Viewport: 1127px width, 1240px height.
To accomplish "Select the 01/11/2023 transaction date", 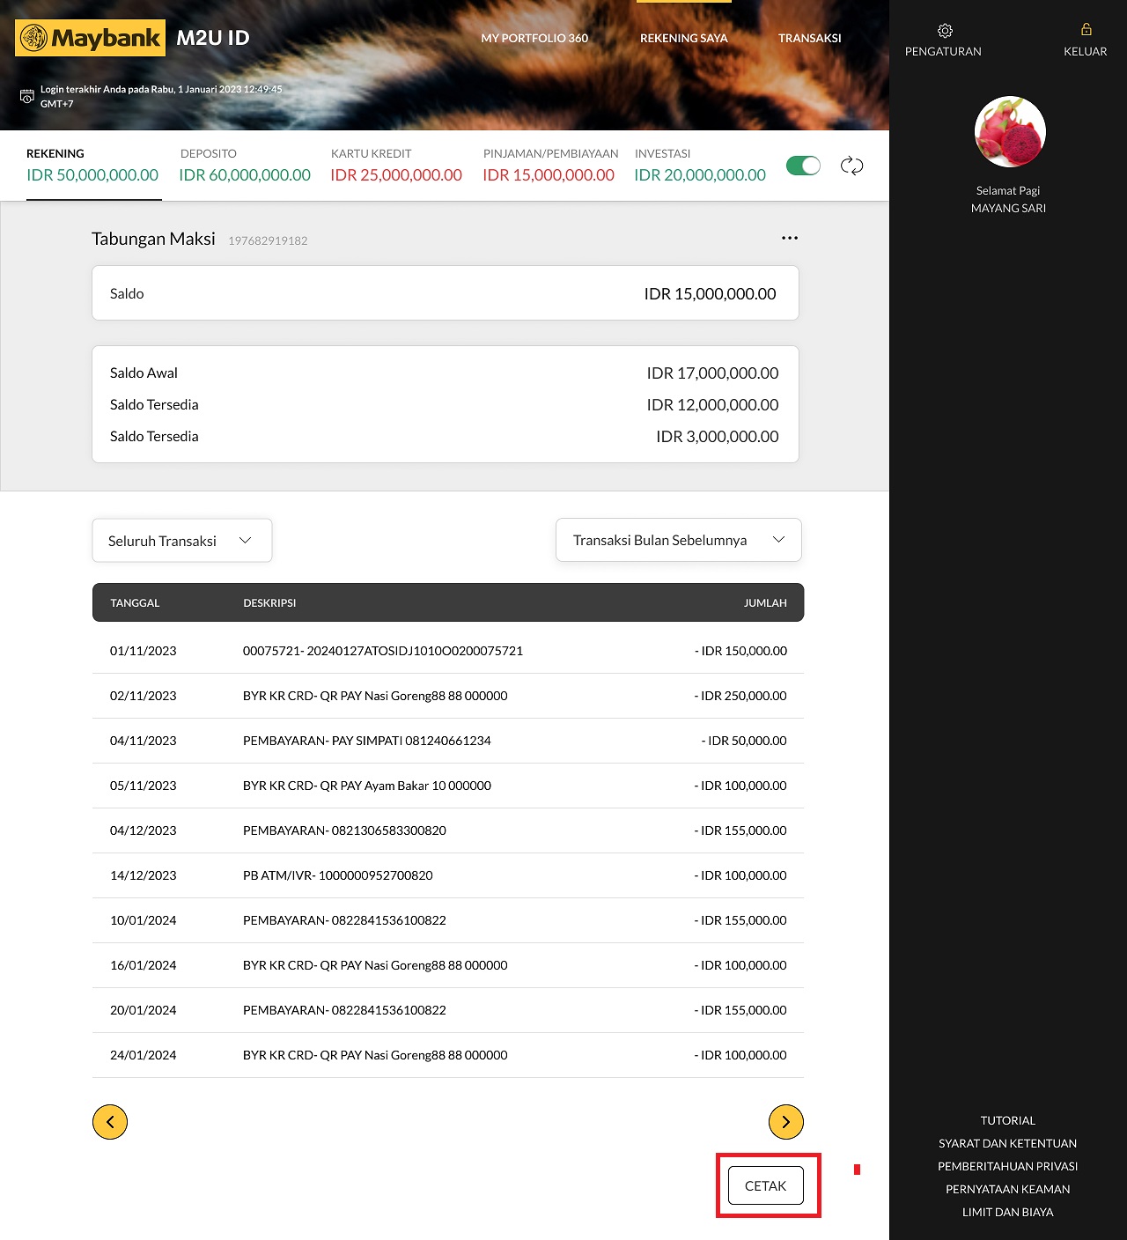I will pos(143,651).
